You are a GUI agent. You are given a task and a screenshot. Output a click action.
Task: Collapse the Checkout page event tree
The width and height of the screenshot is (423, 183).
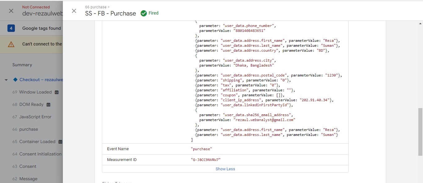[6, 80]
